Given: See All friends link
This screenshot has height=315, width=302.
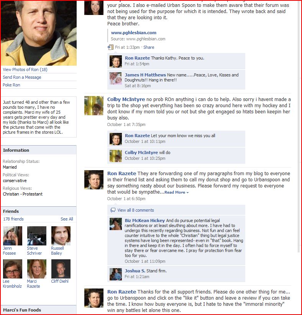Looking at the screenshot, I should pos(67,219).
